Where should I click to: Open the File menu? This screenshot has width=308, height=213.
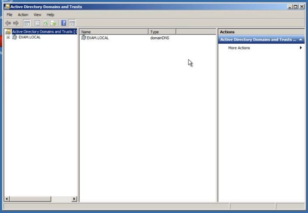click(10, 15)
